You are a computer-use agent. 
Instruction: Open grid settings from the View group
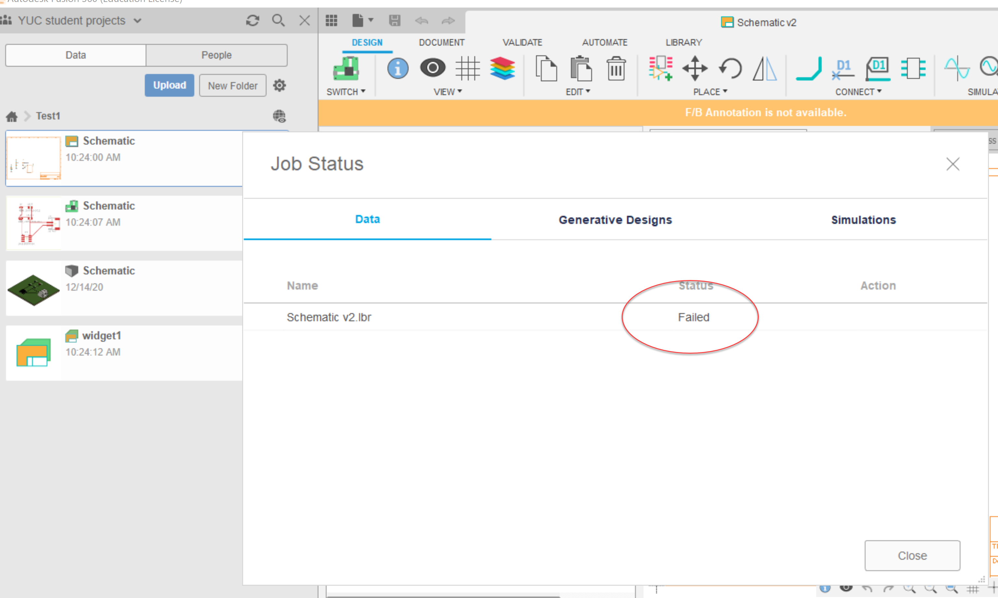[468, 68]
